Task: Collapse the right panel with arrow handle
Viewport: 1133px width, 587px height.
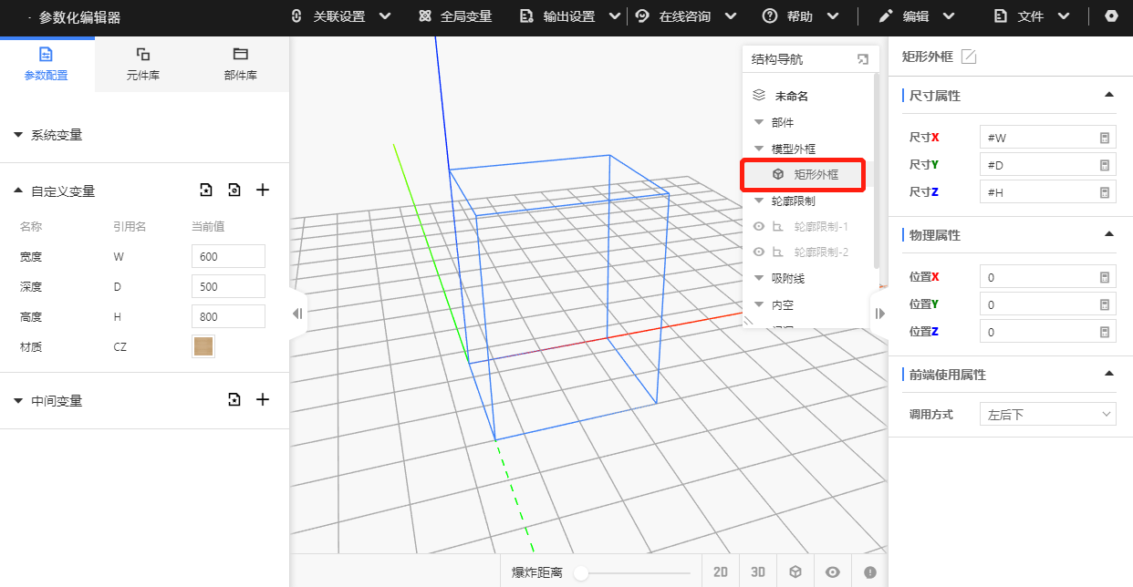Action: click(x=879, y=314)
